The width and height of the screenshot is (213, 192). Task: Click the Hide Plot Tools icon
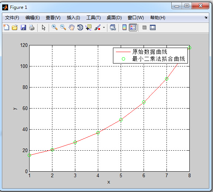click(144, 28)
